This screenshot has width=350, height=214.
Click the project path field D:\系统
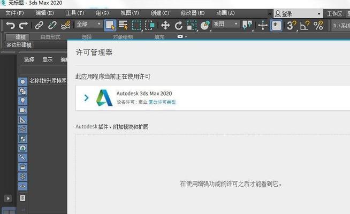pos(340,26)
